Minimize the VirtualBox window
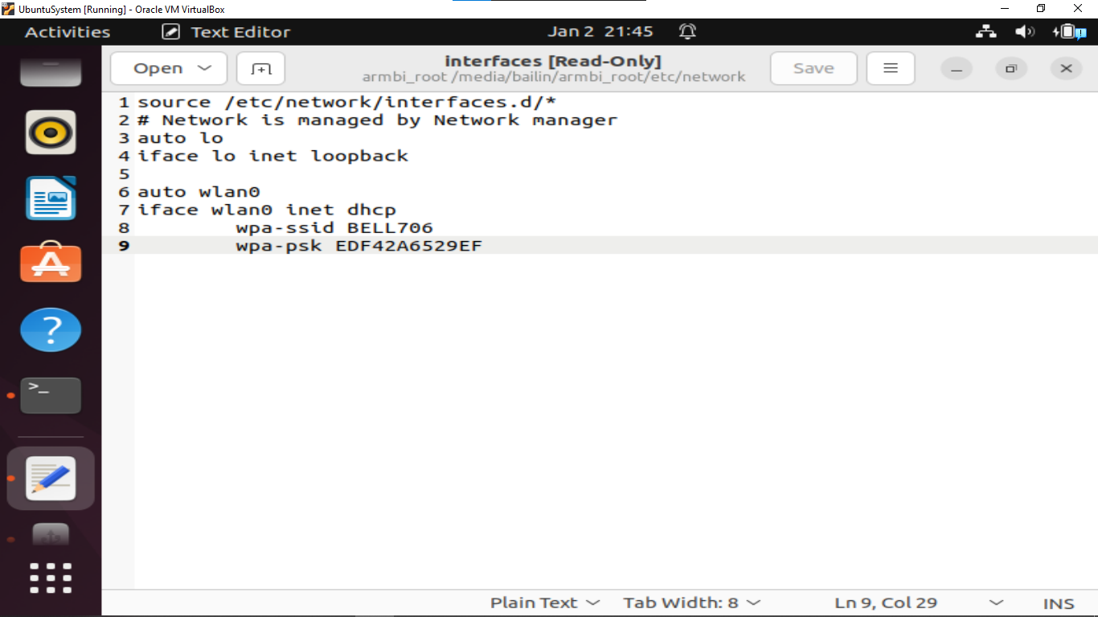This screenshot has height=617, width=1098. pos(1005,9)
